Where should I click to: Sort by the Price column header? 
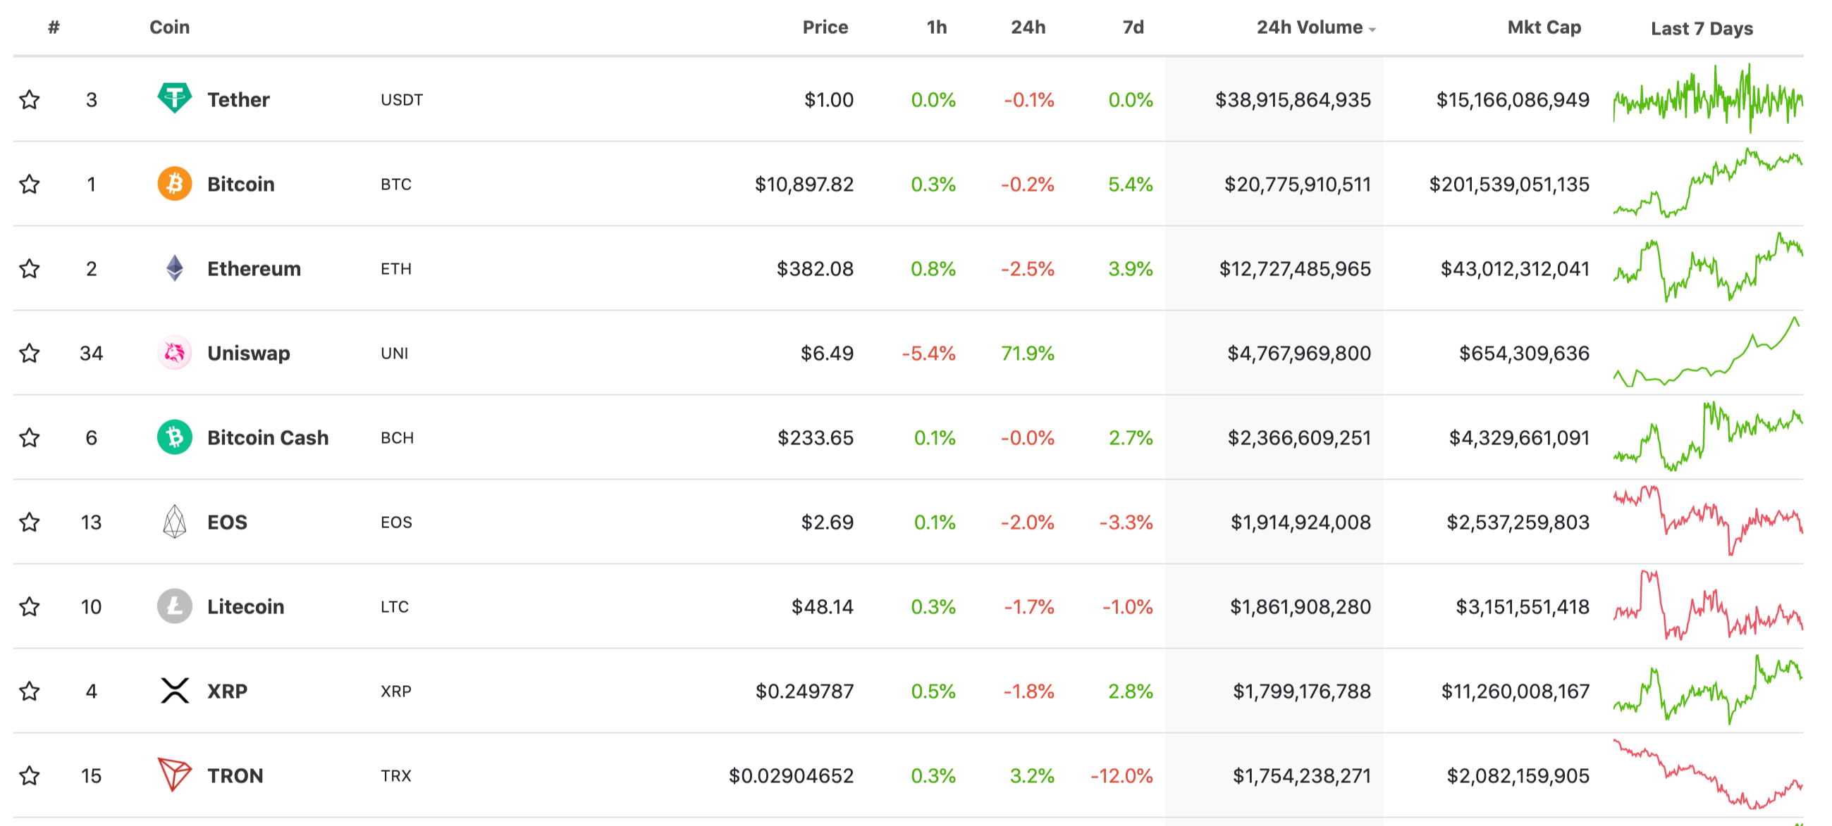825,27
